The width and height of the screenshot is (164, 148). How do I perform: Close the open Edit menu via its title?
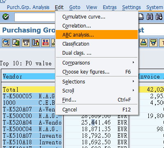click(x=59, y=7)
